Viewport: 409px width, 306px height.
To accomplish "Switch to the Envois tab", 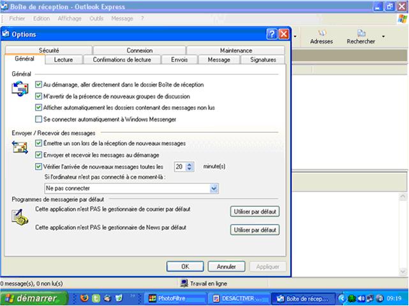I will [179, 60].
